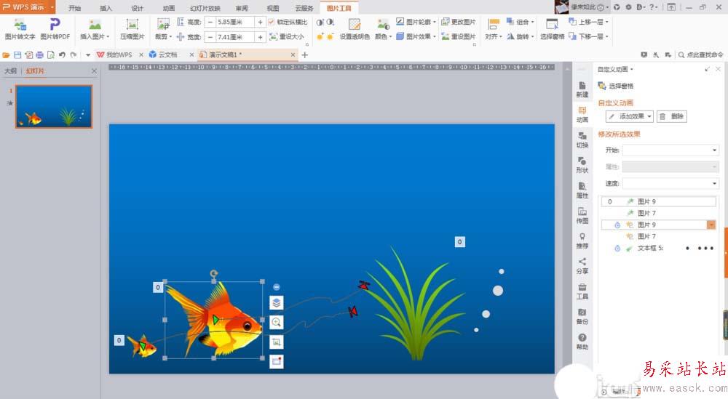This screenshot has width=728, height=399.
Task: Click the 工具 (tools) sidebar icon
Action: 582,291
